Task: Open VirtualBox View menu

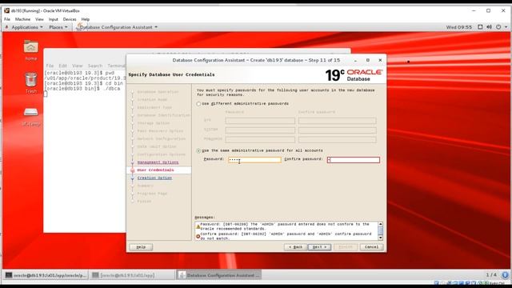Action: (39, 19)
